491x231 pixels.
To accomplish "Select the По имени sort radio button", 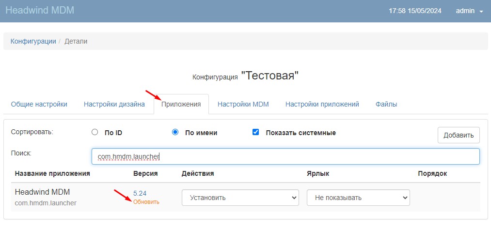I will point(175,132).
